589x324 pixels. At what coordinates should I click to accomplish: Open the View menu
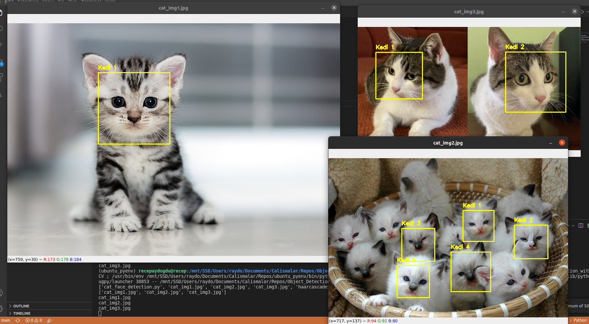point(48,1)
